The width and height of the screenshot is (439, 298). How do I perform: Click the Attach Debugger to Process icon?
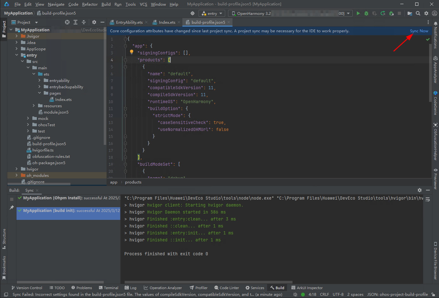(x=391, y=13)
